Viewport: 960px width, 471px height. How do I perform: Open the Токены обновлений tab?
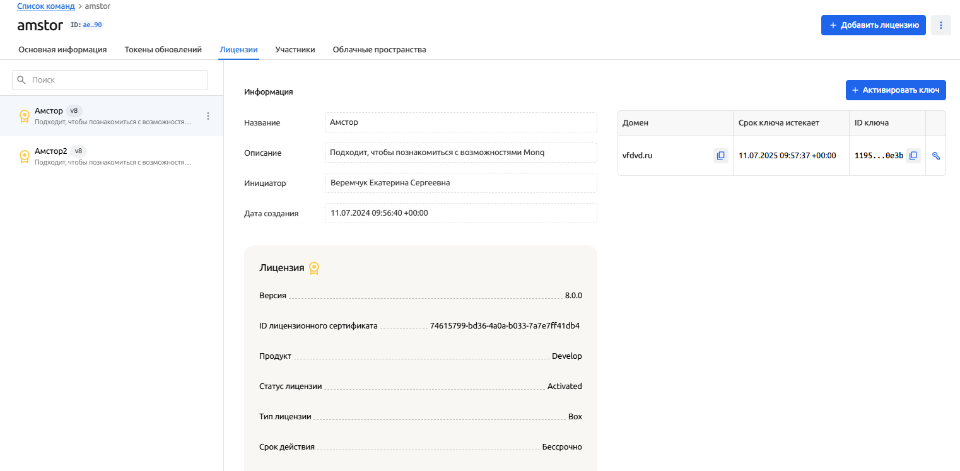(163, 50)
